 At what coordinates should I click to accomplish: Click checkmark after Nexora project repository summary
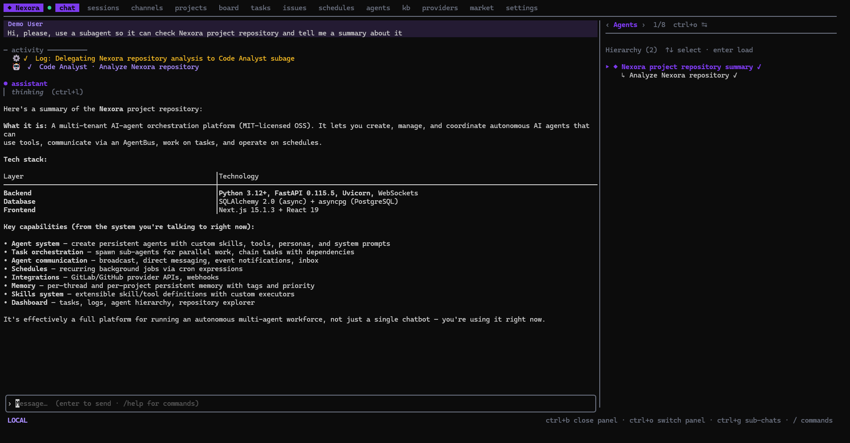coord(759,67)
